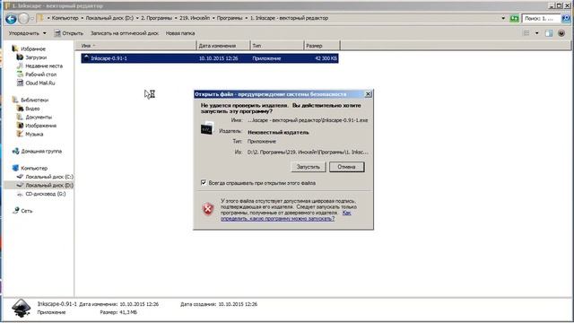Click Записать на оптический диск
Screen dimensions: 574x323
(125, 33)
